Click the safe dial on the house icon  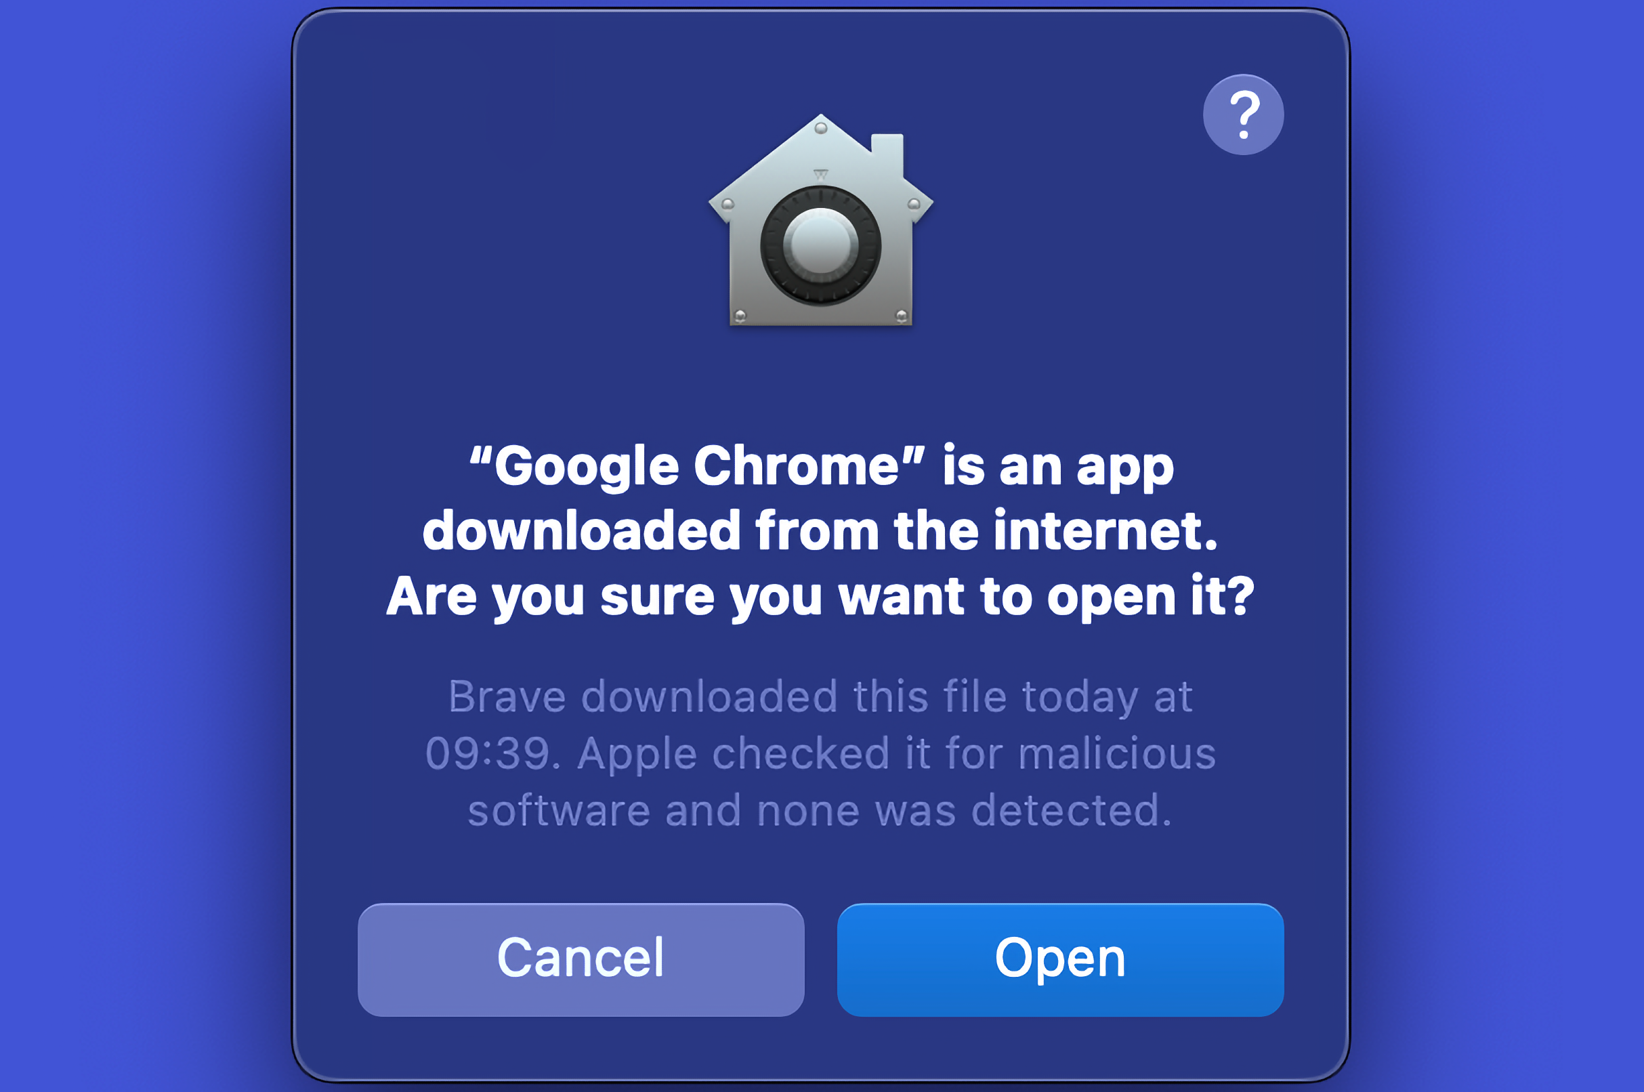(821, 245)
